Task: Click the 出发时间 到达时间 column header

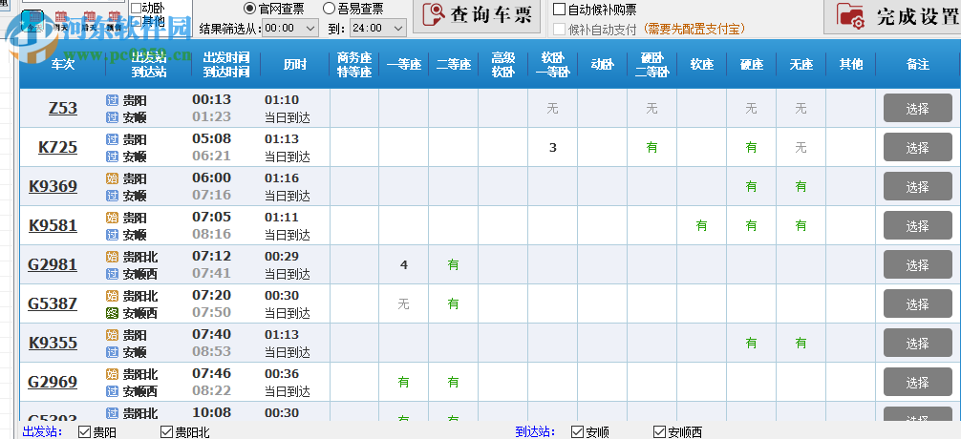Action: [226, 64]
